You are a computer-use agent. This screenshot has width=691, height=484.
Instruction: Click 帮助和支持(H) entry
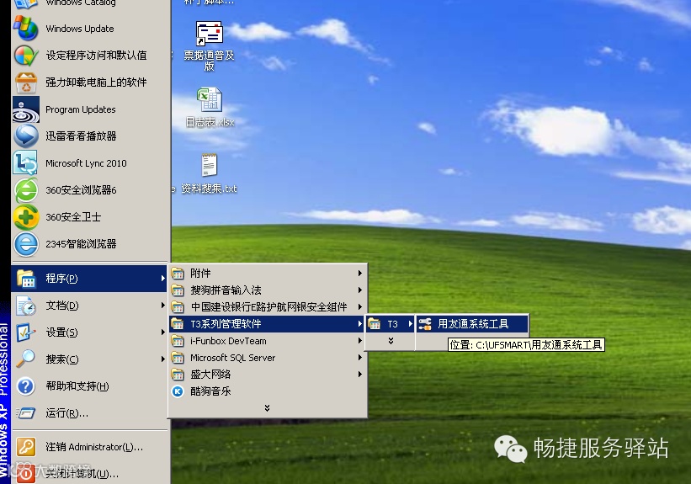(90, 386)
